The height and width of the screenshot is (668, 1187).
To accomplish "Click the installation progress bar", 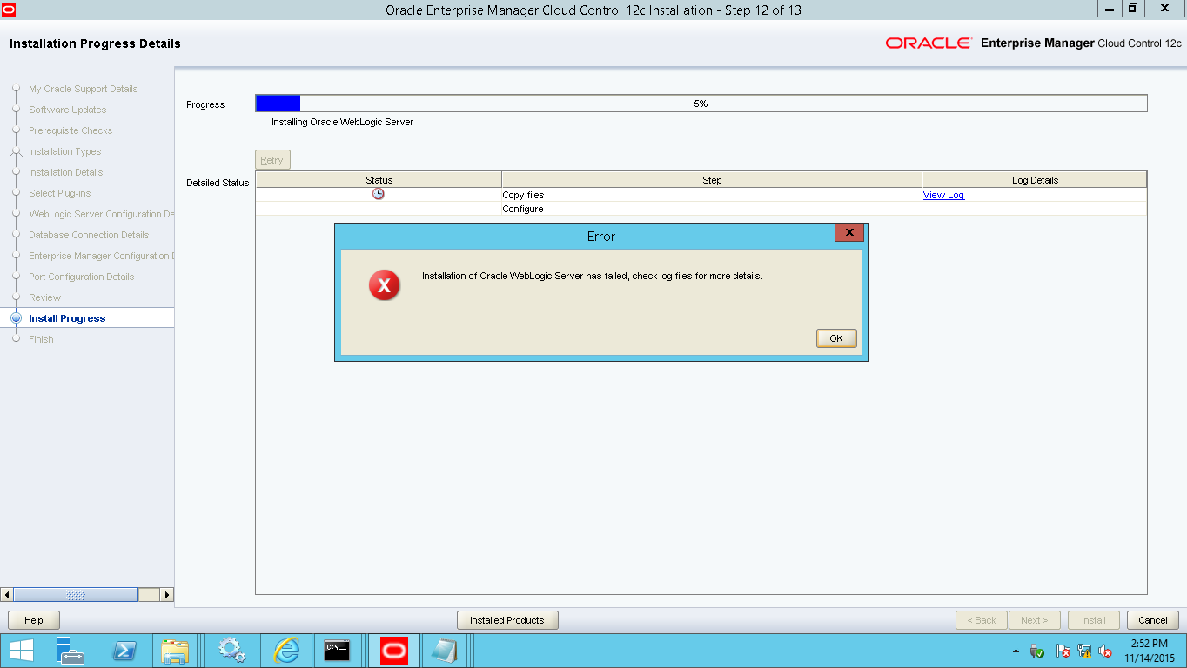I will 701,104.
